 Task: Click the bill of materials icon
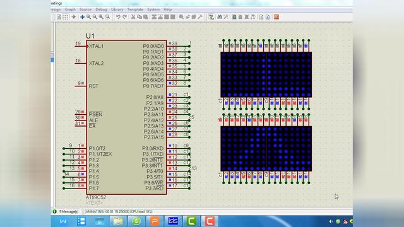pyautogui.click(x=261, y=17)
